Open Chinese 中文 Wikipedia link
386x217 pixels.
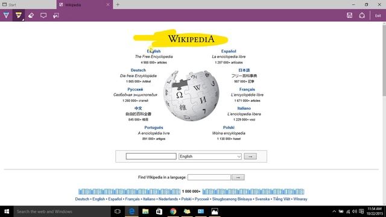(x=138, y=108)
